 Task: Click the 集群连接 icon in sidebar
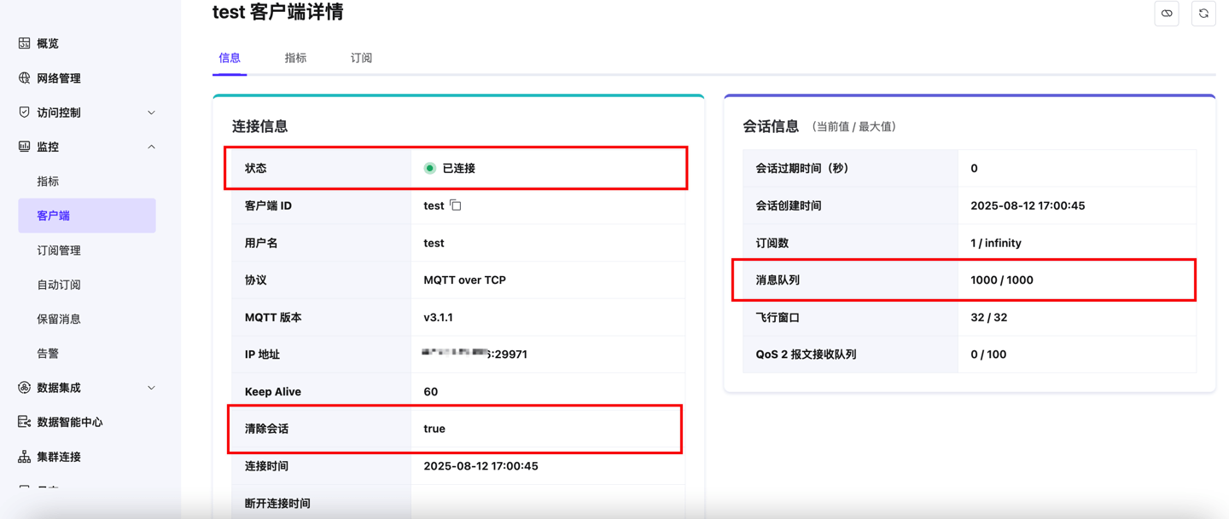(24, 457)
